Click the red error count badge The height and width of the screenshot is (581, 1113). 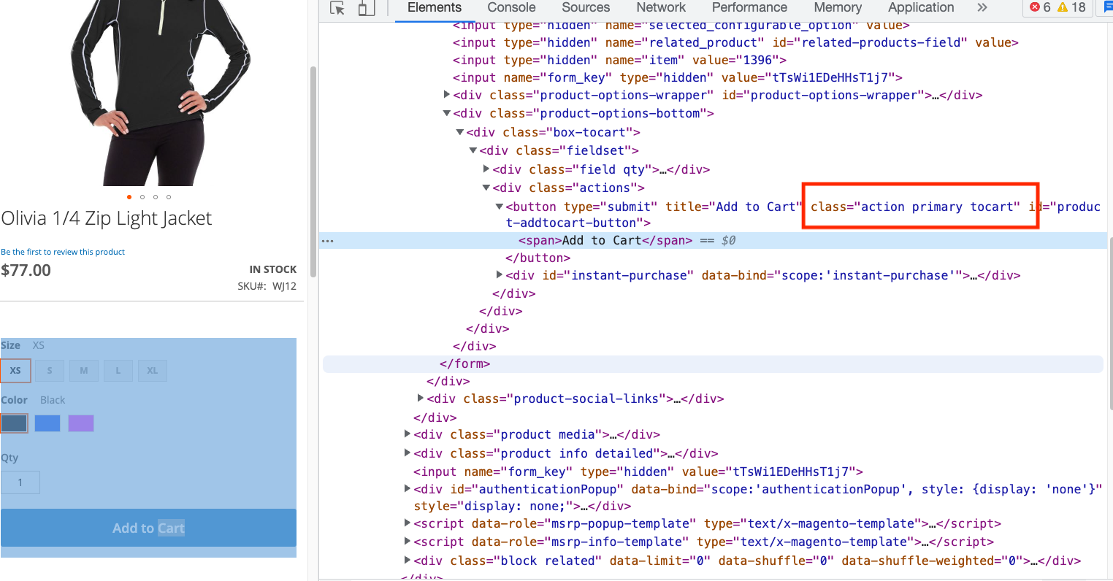point(1040,7)
